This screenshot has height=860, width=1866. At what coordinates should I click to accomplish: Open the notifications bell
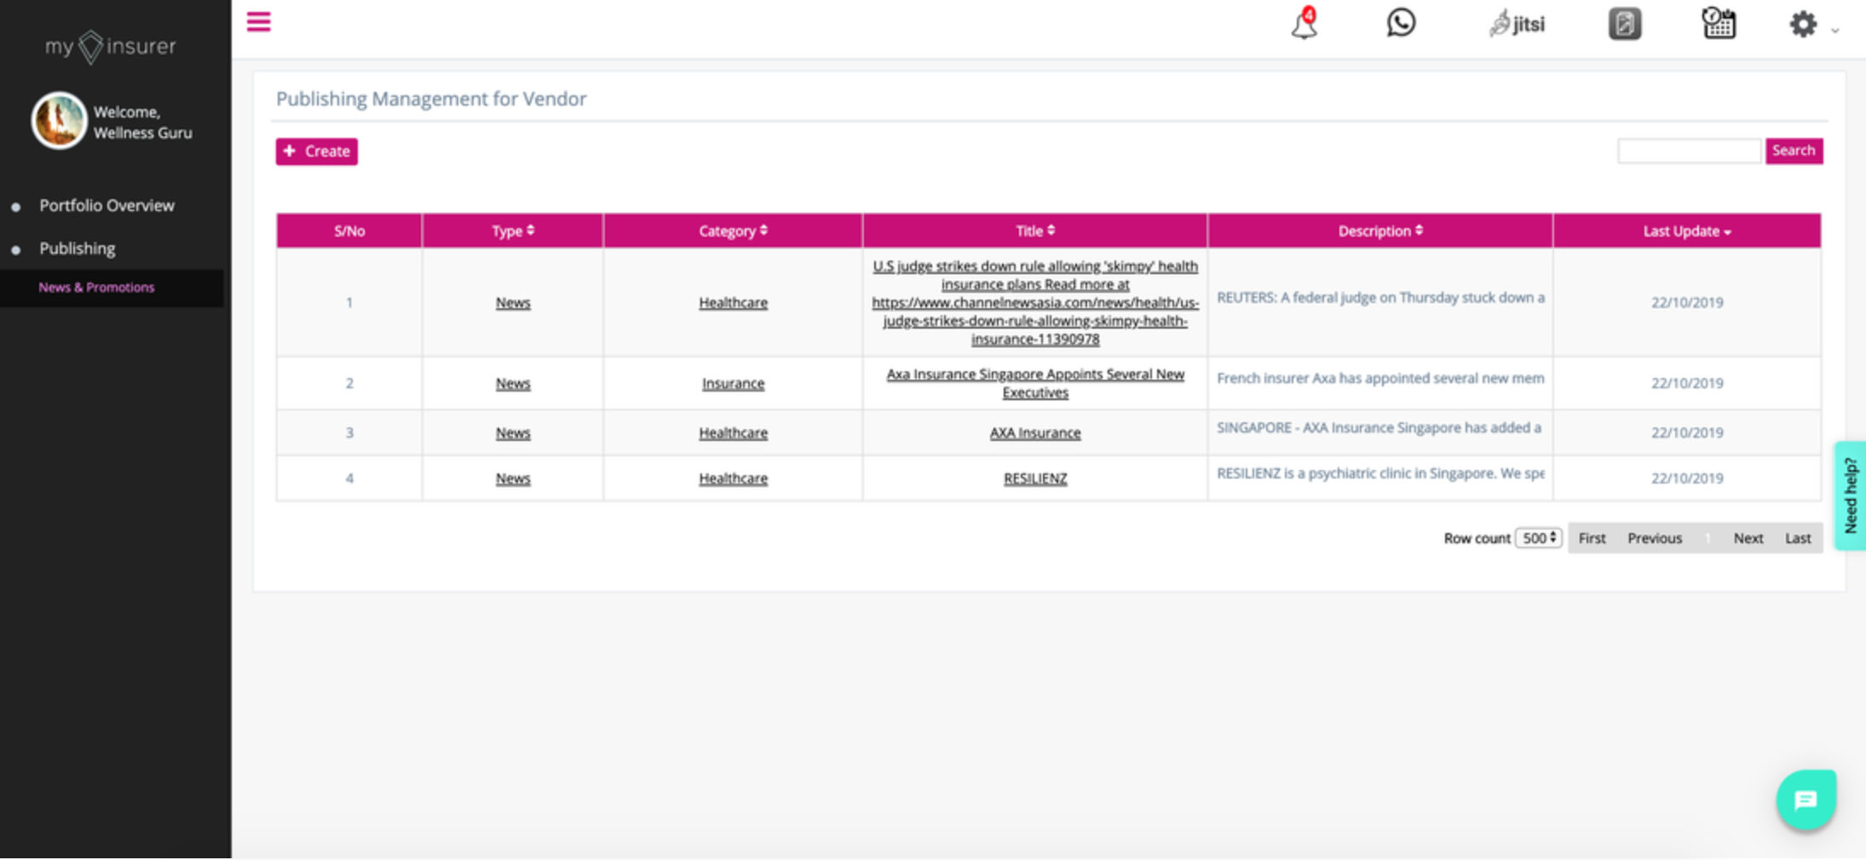[1304, 24]
